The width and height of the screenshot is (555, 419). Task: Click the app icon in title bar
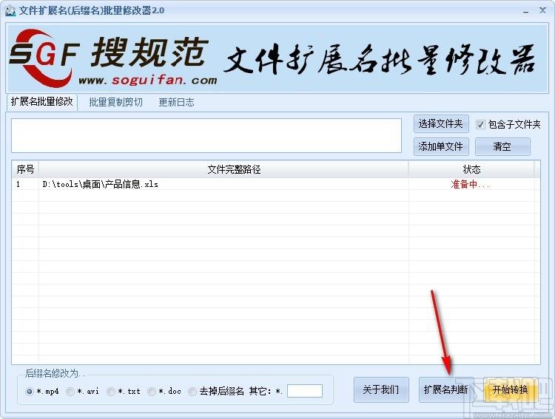10,10
